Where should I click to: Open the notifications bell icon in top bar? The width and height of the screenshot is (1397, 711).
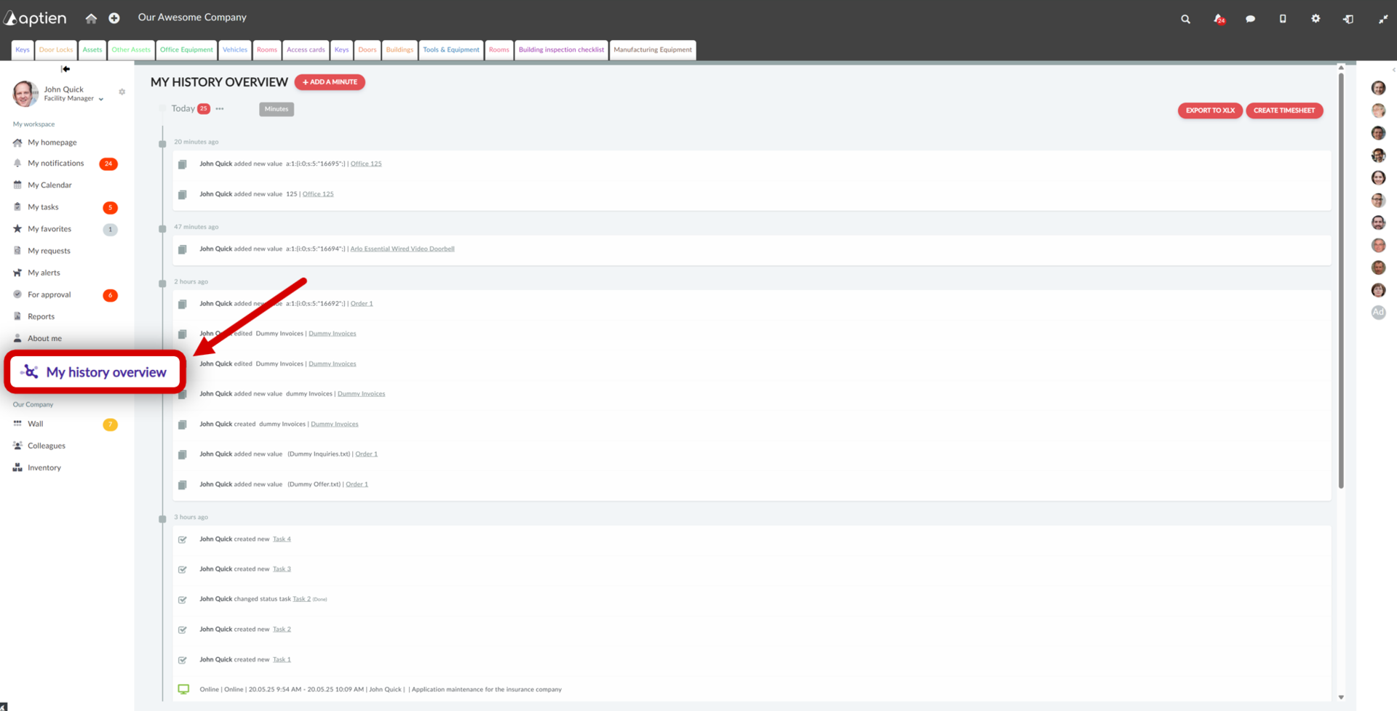pos(1219,19)
